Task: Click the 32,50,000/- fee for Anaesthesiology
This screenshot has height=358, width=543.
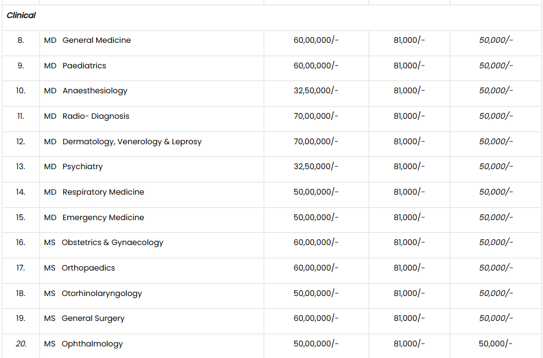Action: pos(316,91)
